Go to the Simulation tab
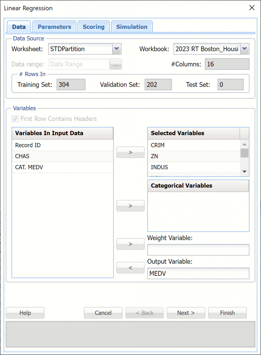 click(132, 27)
